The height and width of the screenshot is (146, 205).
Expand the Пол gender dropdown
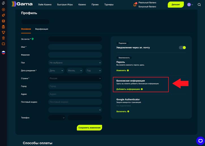coord(75,63)
